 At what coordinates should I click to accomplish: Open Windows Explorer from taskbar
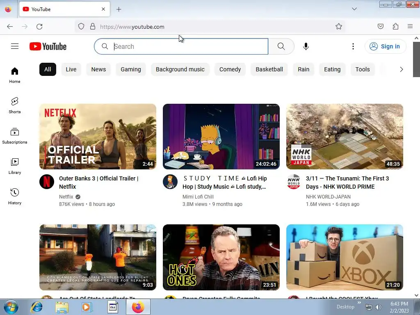point(62,307)
